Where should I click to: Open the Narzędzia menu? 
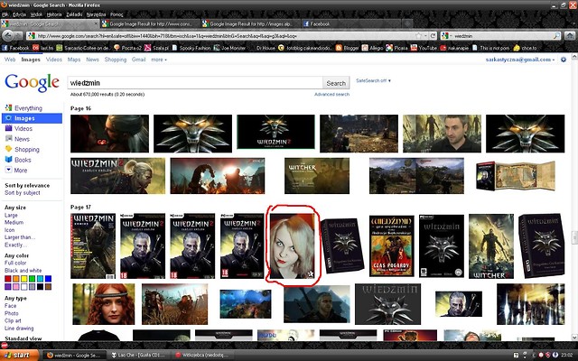tap(96, 14)
